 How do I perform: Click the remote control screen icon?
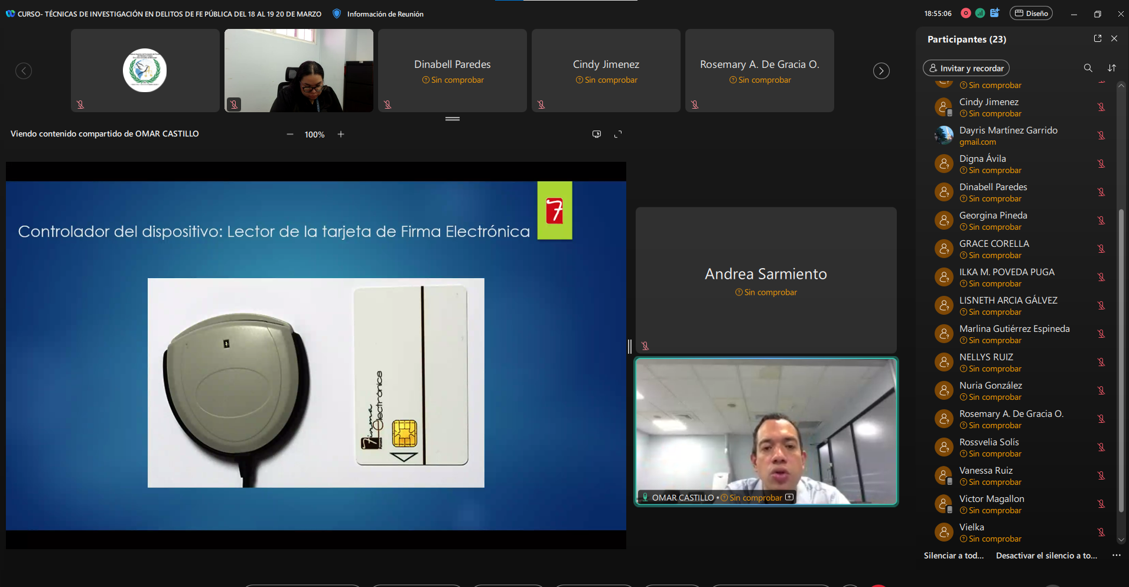[x=597, y=134]
